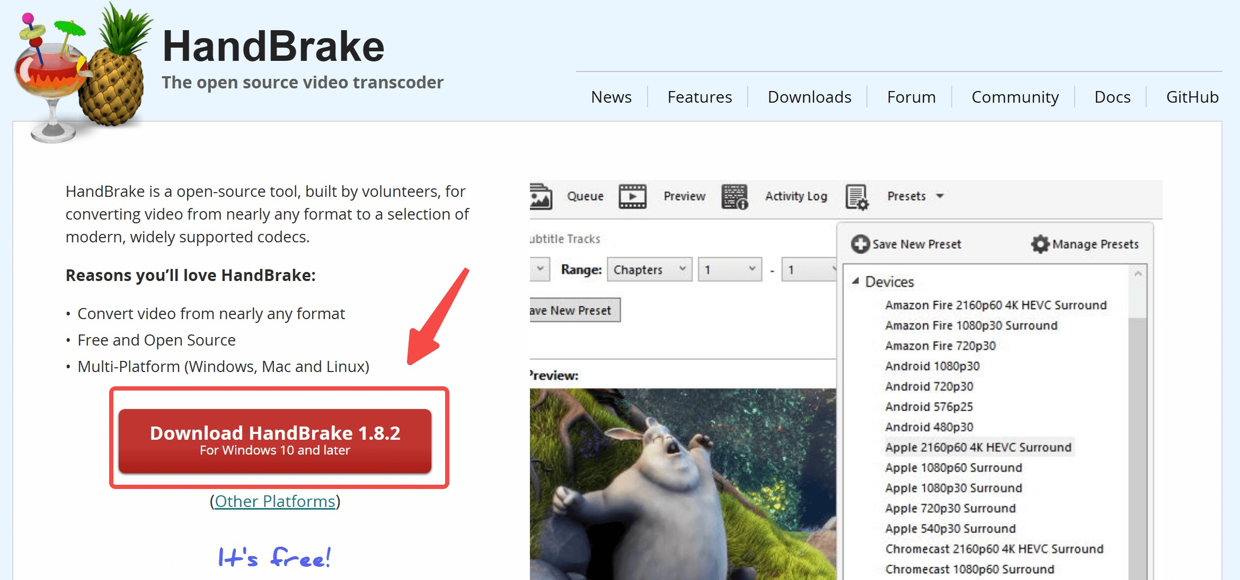
Task: Click the tagline 'The open source video transcoder'
Action: tap(303, 83)
